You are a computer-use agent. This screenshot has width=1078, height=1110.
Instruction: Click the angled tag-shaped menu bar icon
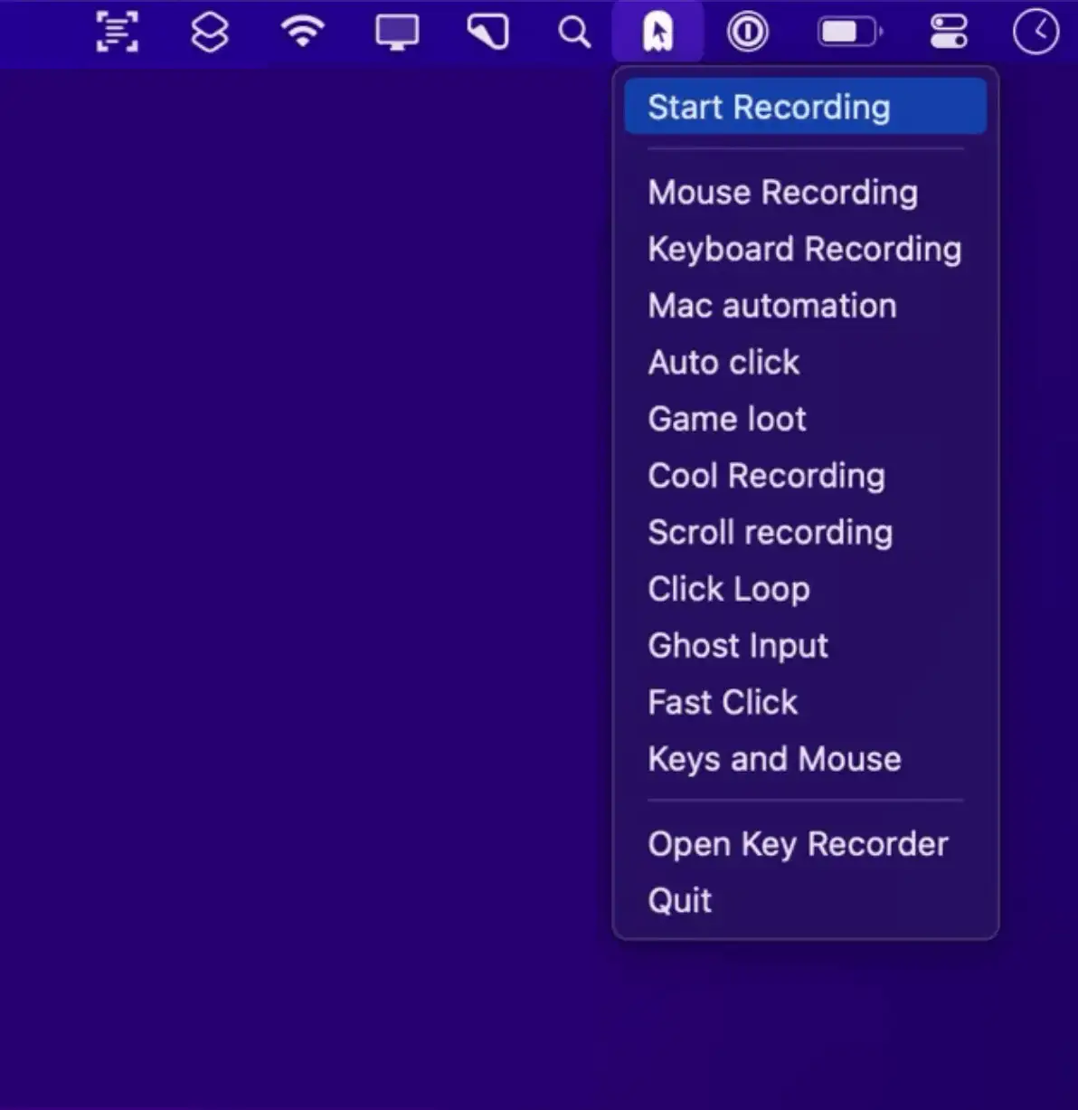[488, 33]
